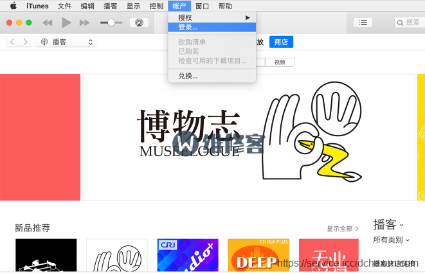Close the open 帐户 menu
Screen dimensions: 425x275
179,6
